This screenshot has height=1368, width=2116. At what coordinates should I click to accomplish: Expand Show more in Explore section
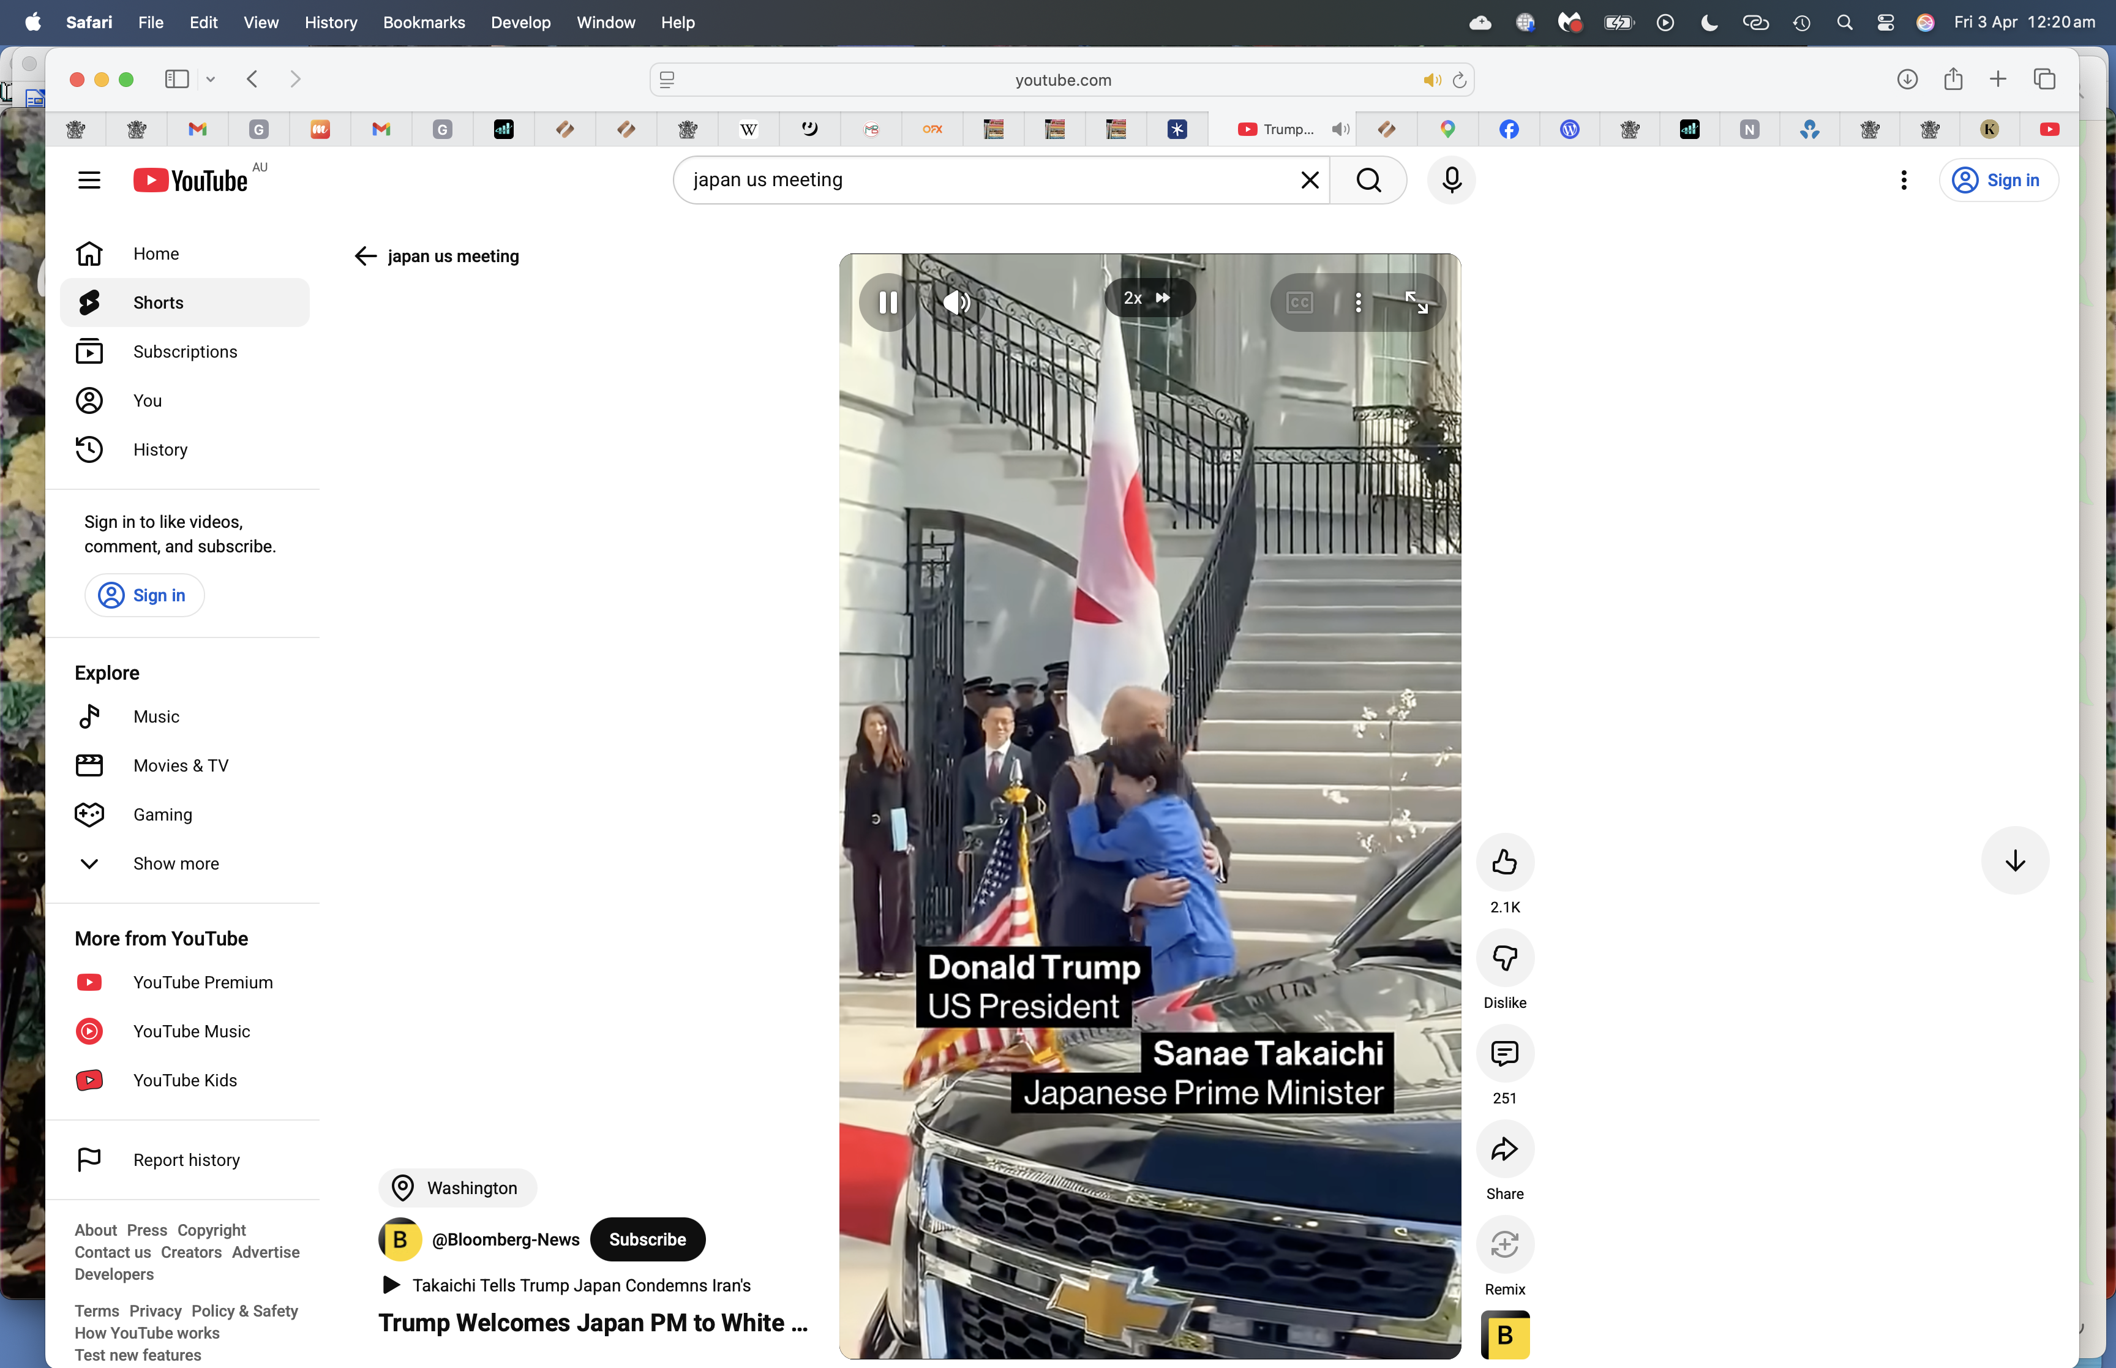[176, 863]
